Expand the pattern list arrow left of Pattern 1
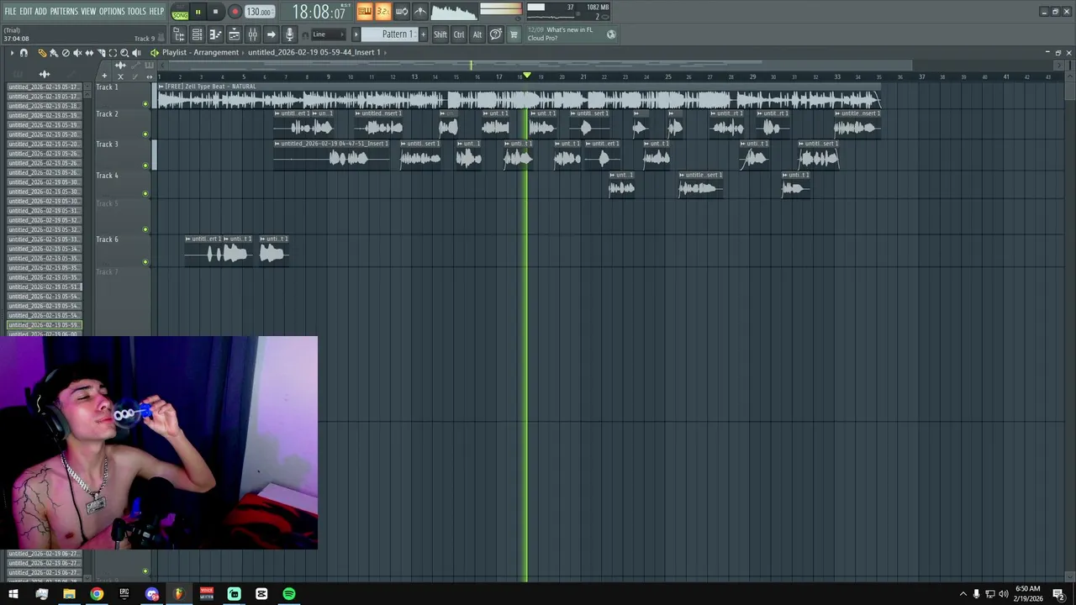Viewport: 1076px width, 605px height. pyautogui.click(x=356, y=34)
